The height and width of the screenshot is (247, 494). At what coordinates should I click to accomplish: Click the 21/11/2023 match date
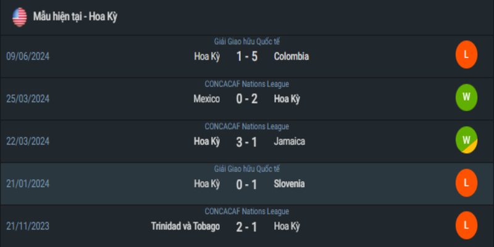click(x=28, y=227)
